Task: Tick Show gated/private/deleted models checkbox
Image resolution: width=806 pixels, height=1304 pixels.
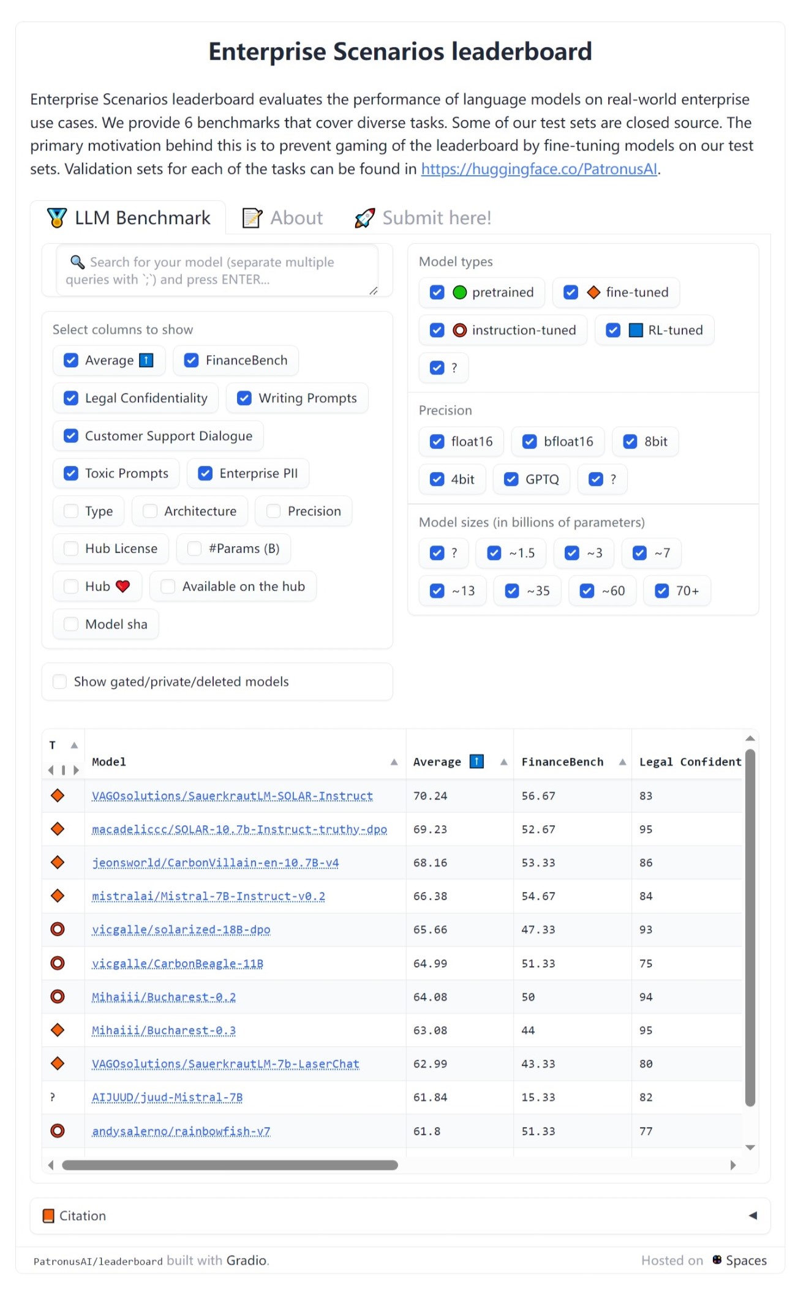Action: (59, 681)
